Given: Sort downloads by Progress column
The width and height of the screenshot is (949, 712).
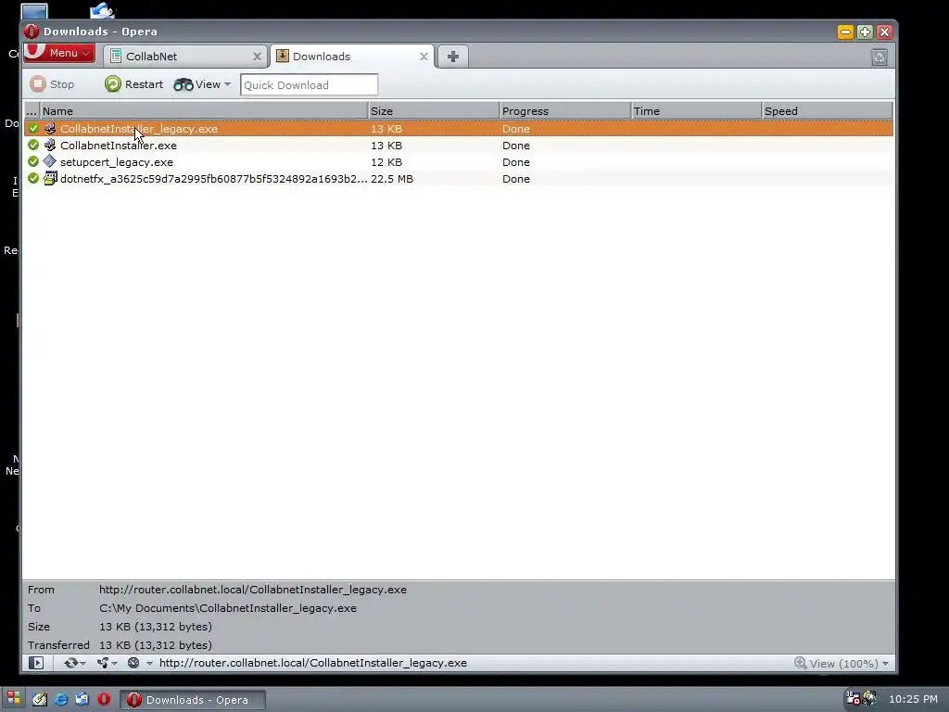Looking at the screenshot, I should click(564, 111).
